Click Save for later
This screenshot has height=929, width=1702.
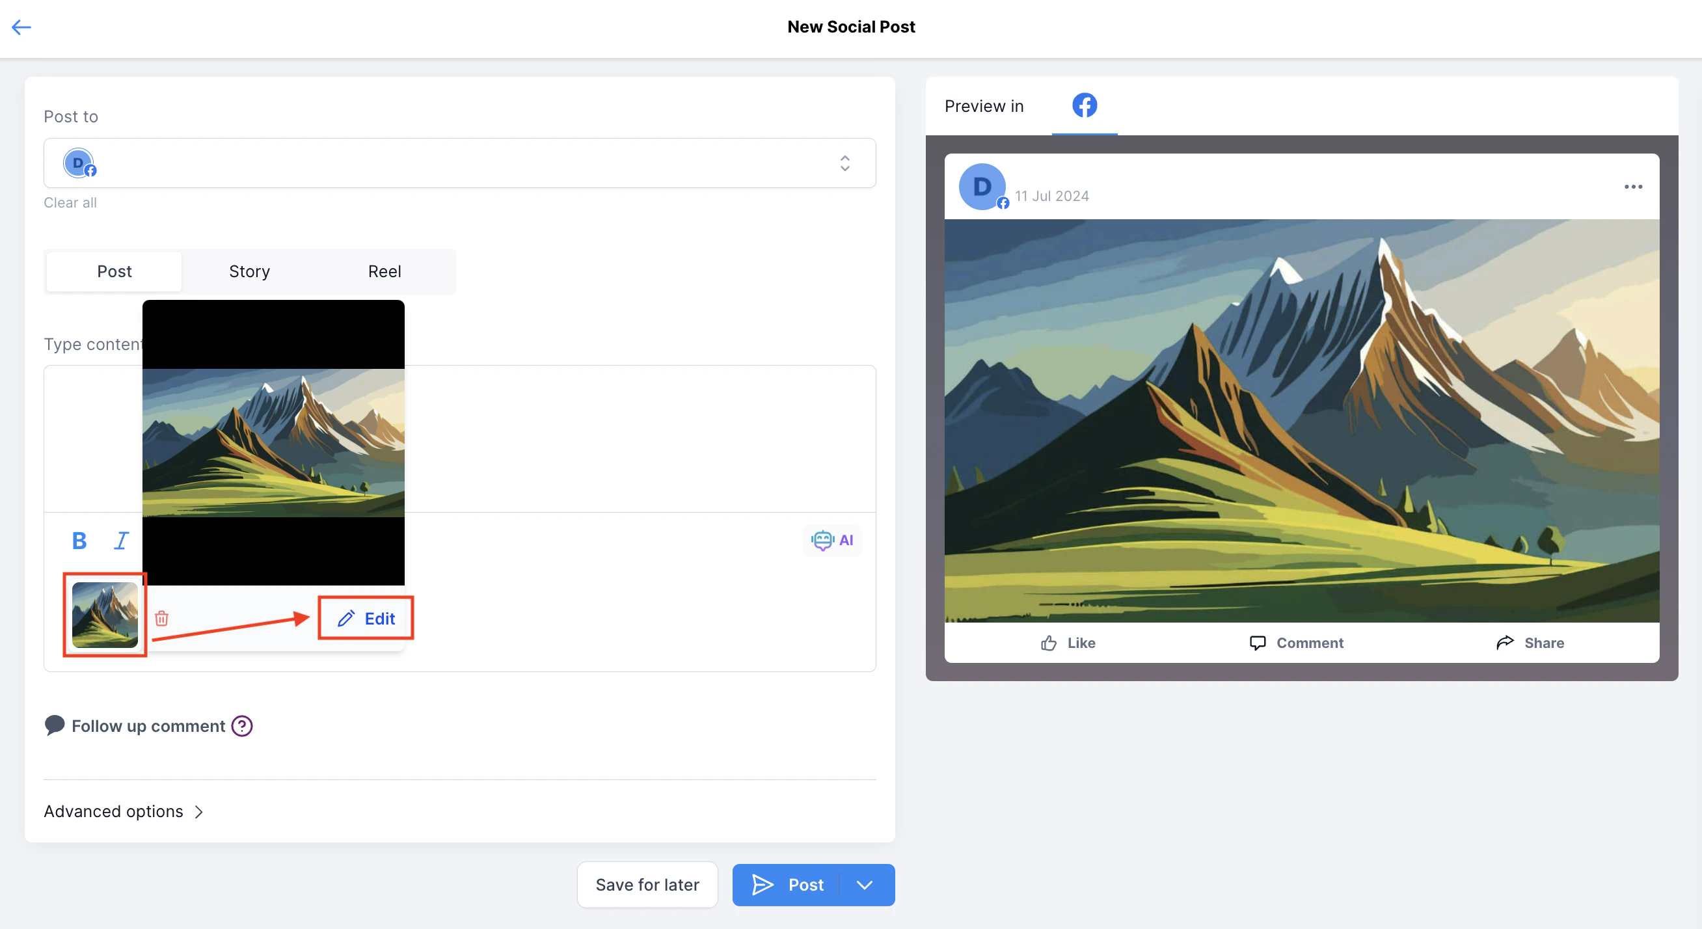point(647,884)
